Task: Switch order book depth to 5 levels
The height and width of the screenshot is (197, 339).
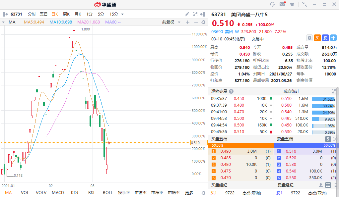Action: (328, 139)
